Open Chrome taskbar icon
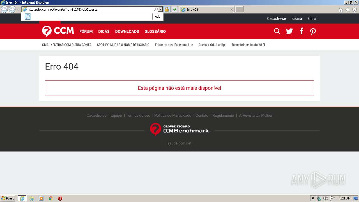Screen dimensions: 359x202 tap(51, 198)
